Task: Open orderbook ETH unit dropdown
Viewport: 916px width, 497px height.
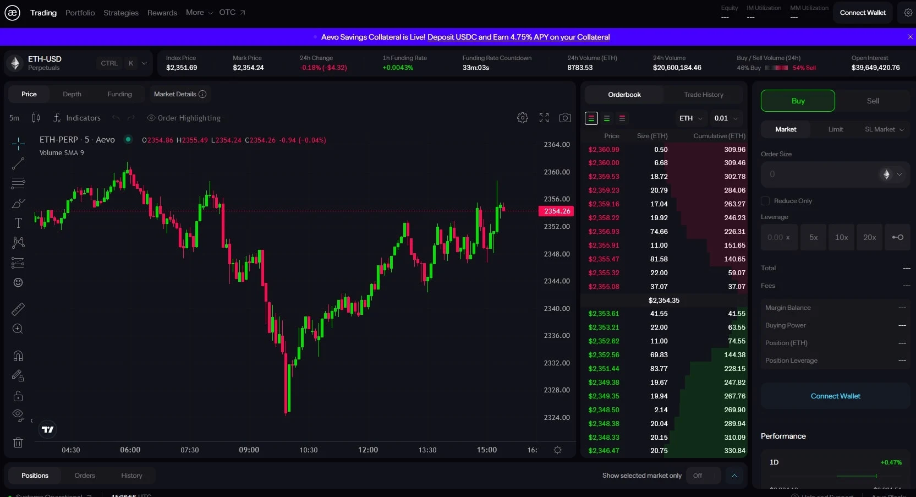Action: click(691, 118)
